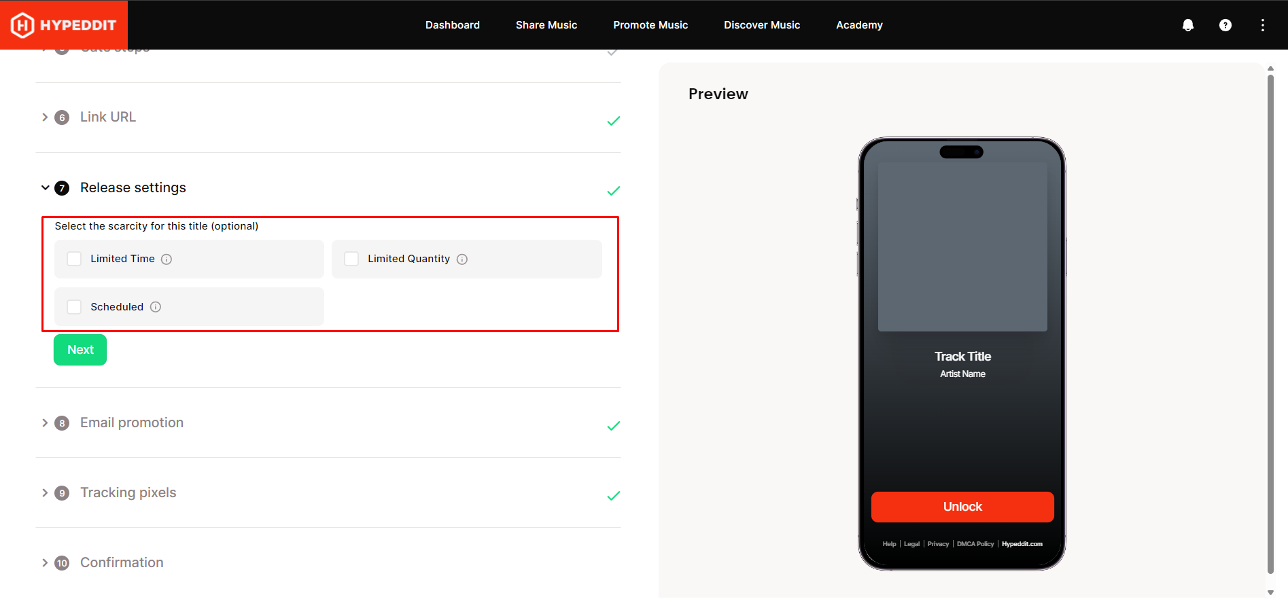Image resolution: width=1288 pixels, height=614 pixels.
Task: Click the Scheduled info icon
Action: point(156,307)
